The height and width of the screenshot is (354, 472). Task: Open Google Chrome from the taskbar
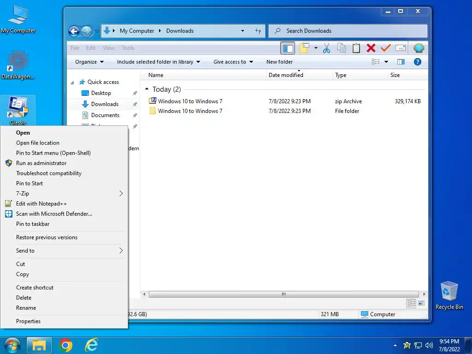(x=65, y=345)
